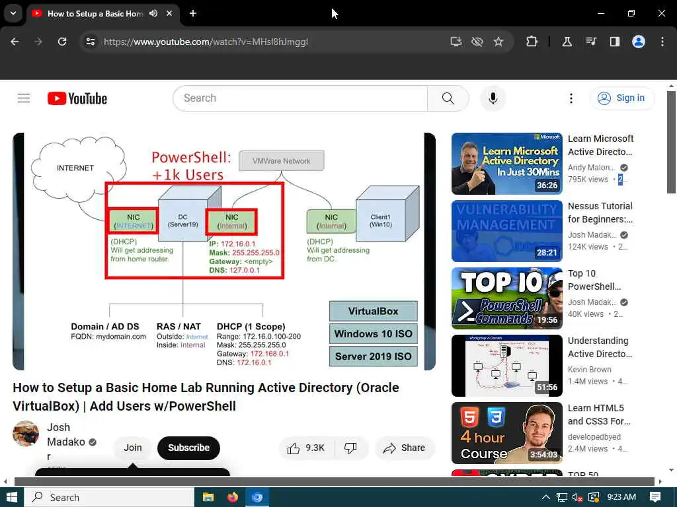Click the video player area
Image resolution: width=677 pixels, height=507 pixels.
[224, 252]
